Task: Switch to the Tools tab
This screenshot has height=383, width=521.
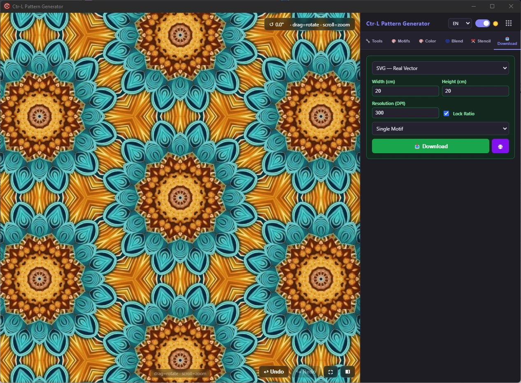Action: tap(374, 41)
